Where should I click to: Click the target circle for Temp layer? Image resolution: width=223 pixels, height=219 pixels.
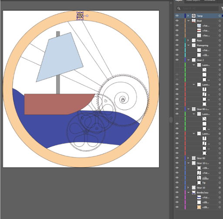point(220,16)
